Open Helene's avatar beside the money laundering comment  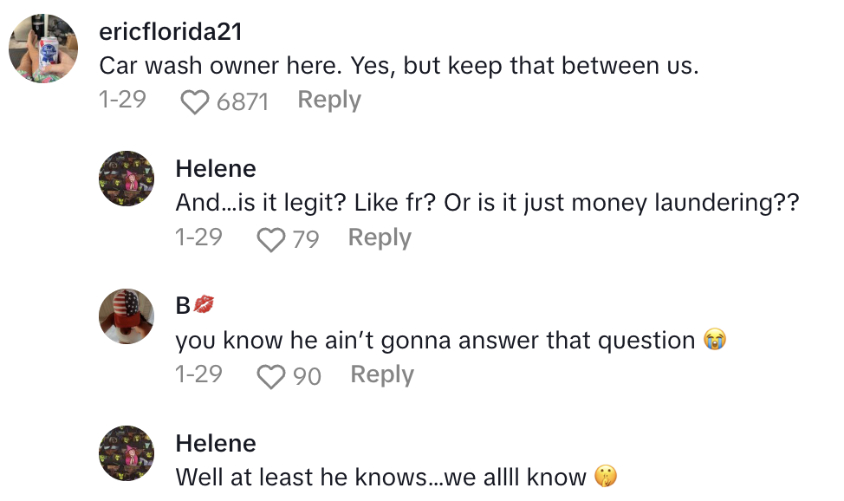point(126,179)
